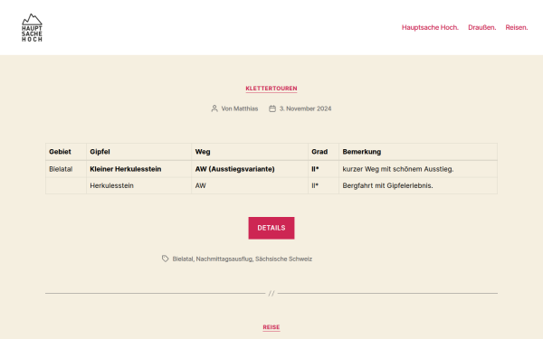Follow the KLETTERTOUREN category link
Image resolution: width=543 pixels, height=339 pixels.
tap(271, 89)
